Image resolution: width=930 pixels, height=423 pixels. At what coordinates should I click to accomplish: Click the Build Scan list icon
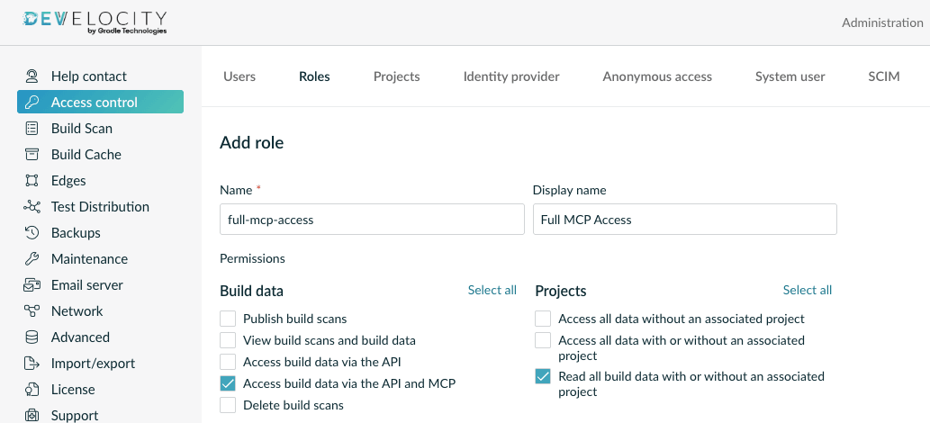pos(32,128)
